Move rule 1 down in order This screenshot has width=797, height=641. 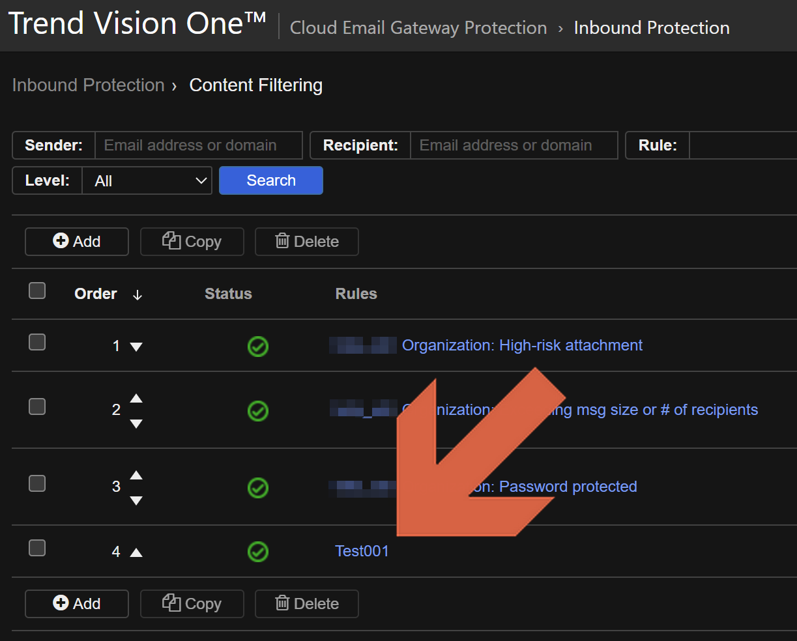(136, 347)
